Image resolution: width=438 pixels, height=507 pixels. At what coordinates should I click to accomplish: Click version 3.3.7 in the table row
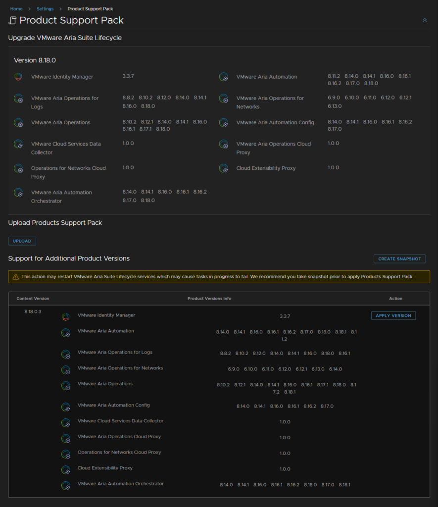[285, 316]
